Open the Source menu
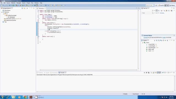 click(8, 3)
